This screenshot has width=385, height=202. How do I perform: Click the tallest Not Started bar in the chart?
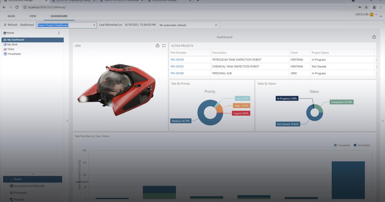(348, 180)
